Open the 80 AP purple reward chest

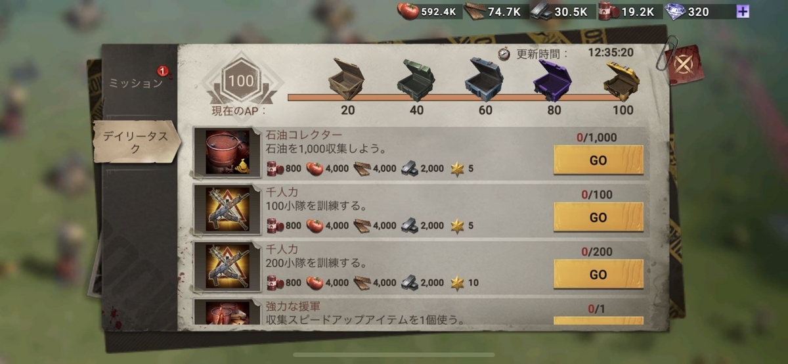point(554,78)
